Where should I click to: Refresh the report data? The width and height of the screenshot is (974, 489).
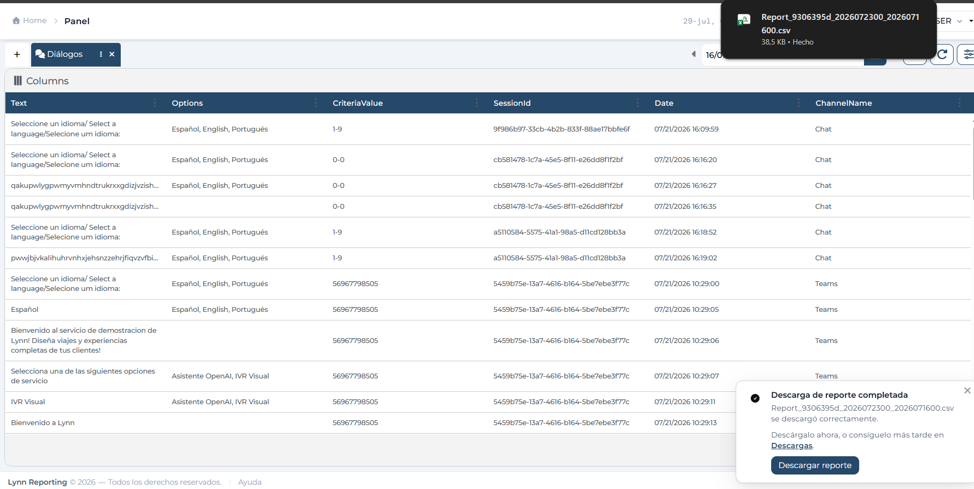pos(942,54)
